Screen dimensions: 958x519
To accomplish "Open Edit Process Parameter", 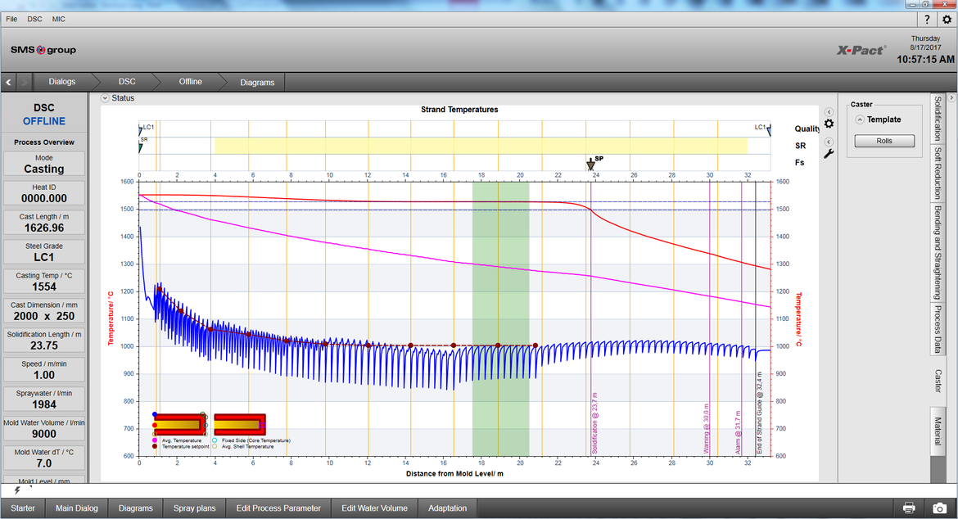I will (278, 508).
